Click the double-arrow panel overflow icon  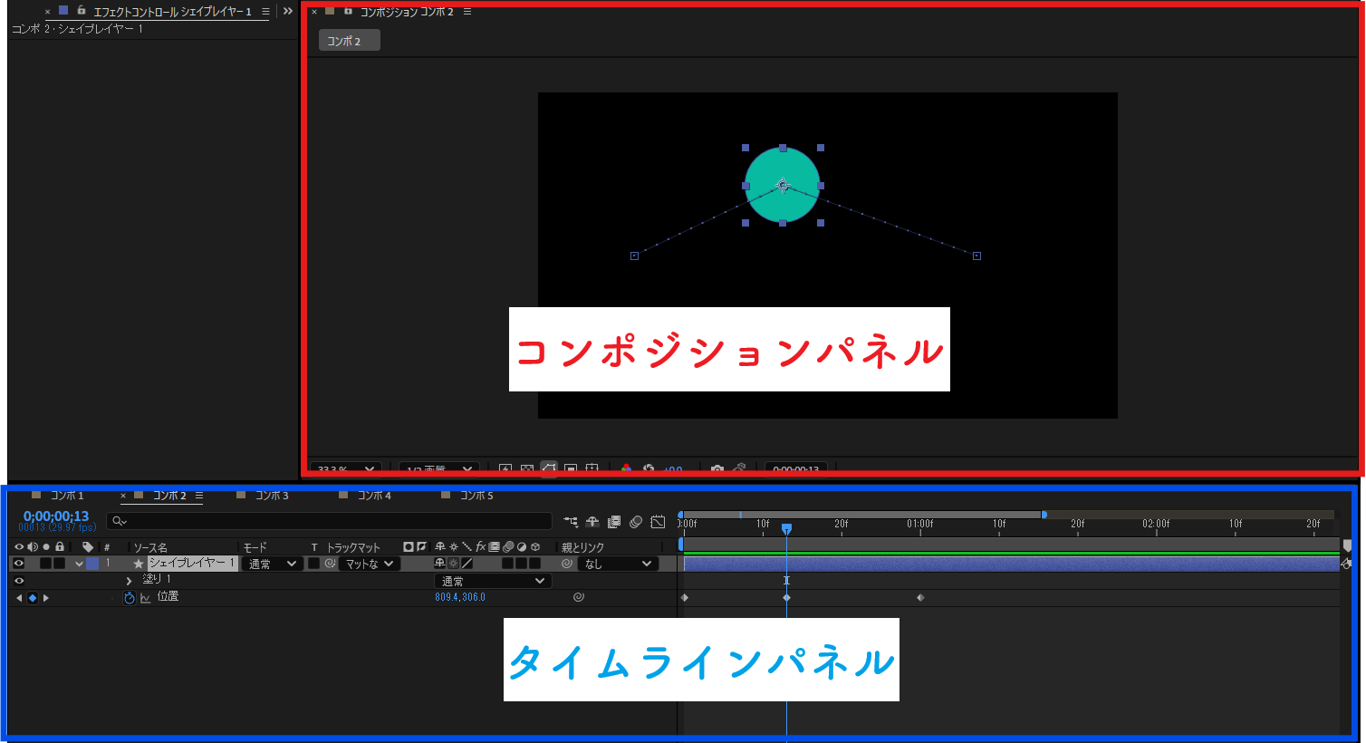pos(288,12)
